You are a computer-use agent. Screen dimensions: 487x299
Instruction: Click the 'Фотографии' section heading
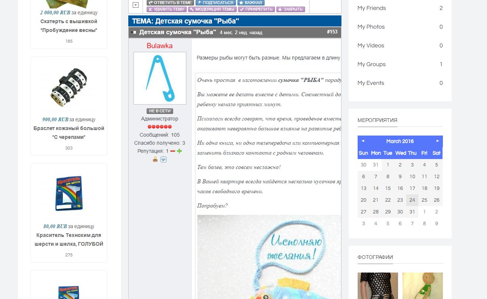coord(375,257)
